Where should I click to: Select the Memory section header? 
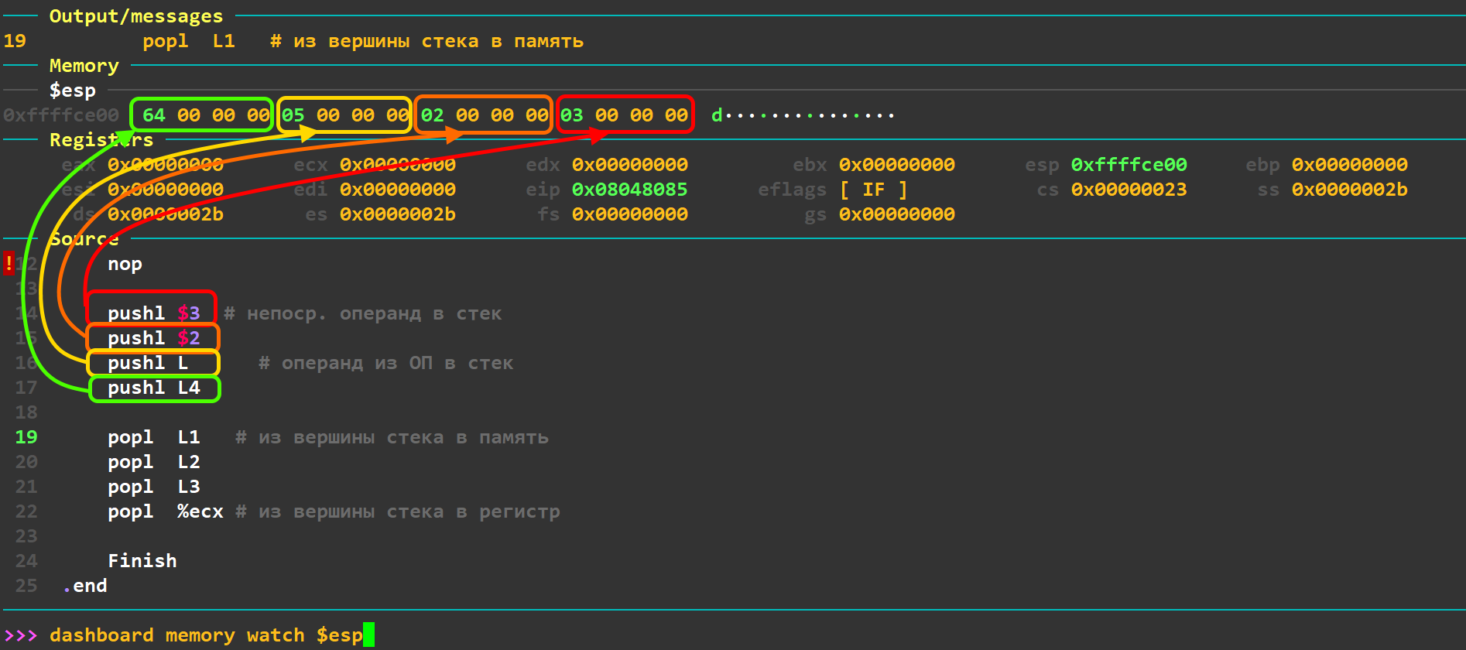[x=84, y=66]
